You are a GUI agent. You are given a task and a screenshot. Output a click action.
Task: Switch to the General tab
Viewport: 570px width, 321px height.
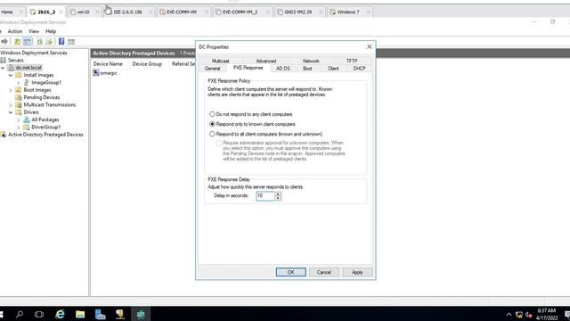tap(212, 69)
